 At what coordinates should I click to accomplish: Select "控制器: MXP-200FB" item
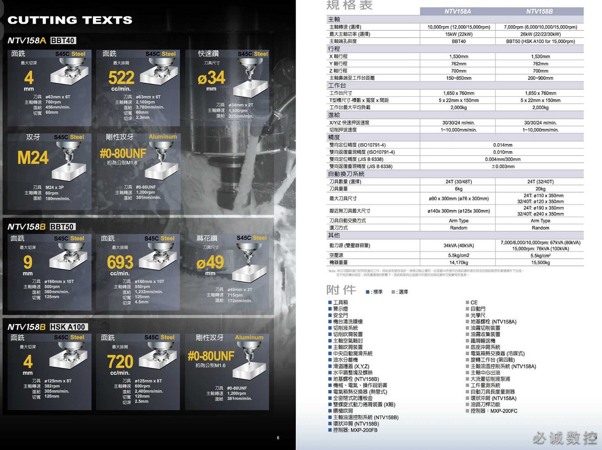[355, 430]
